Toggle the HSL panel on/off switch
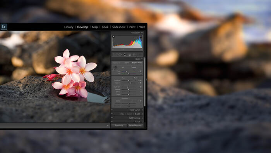 112,113
